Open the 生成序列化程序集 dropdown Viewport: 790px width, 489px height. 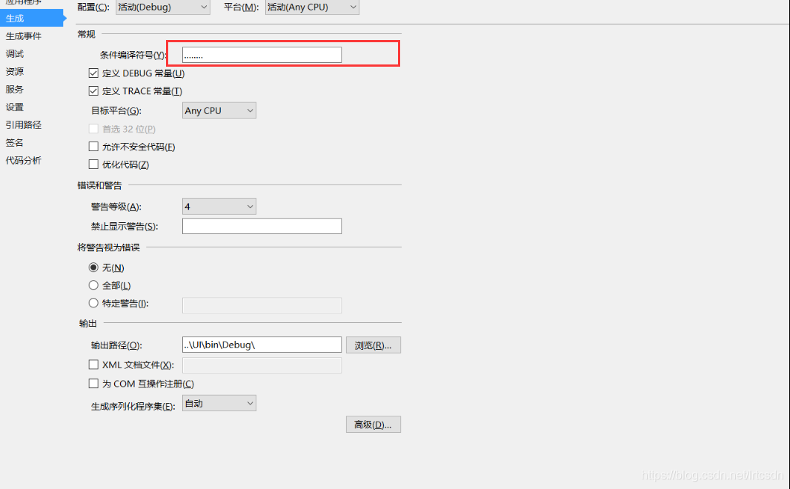(x=219, y=403)
